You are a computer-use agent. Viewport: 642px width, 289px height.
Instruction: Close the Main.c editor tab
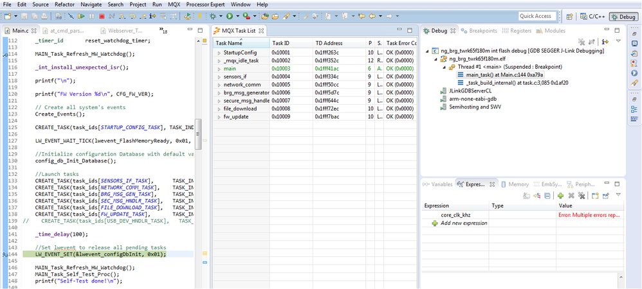pos(34,31)
